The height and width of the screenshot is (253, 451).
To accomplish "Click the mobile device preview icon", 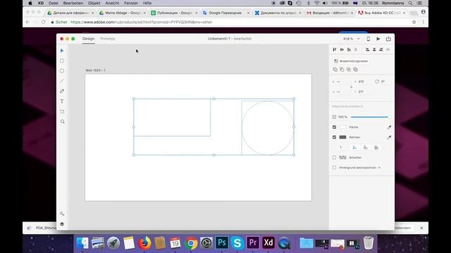I will (x=368, y=39).
